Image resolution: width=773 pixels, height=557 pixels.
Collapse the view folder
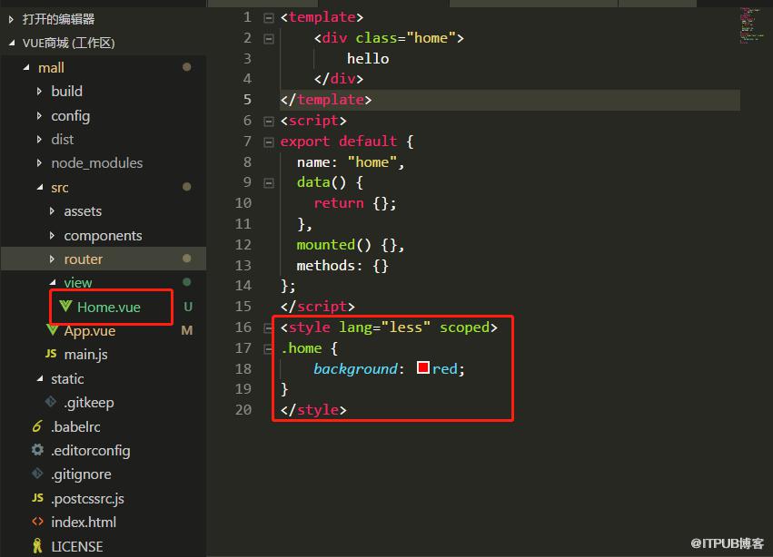(x=53, y=282)
